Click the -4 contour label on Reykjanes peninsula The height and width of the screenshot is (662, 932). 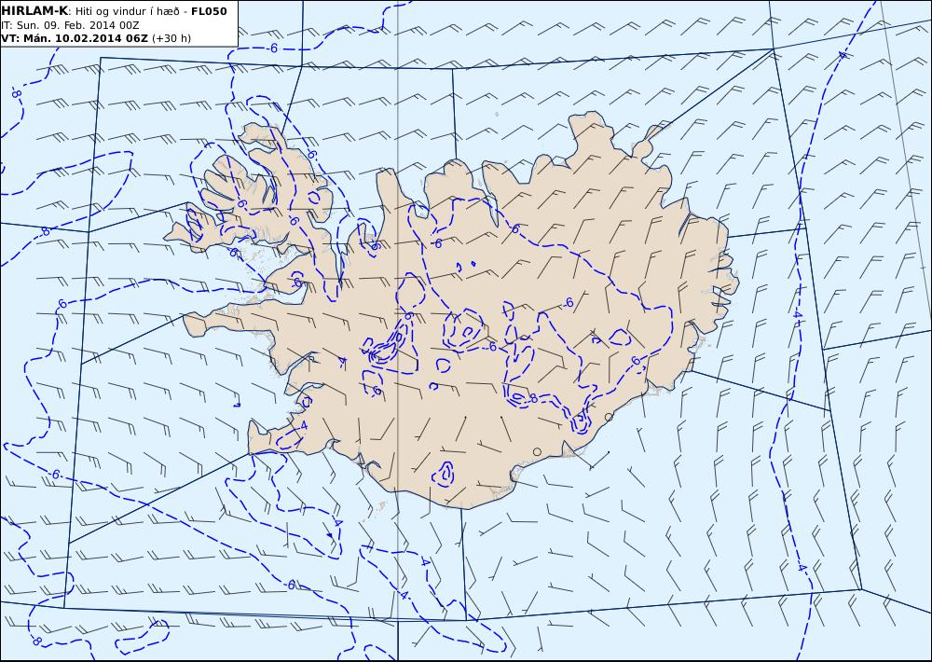point(303,425)
